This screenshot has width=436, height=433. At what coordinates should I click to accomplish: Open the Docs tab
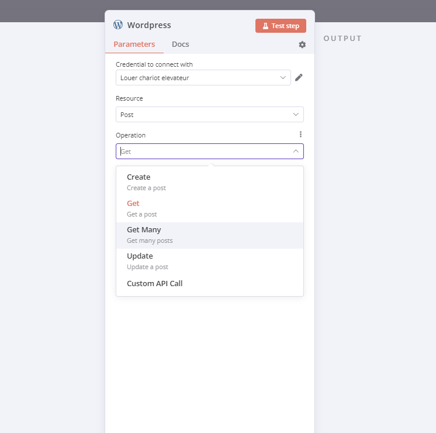tap(180, 44)
